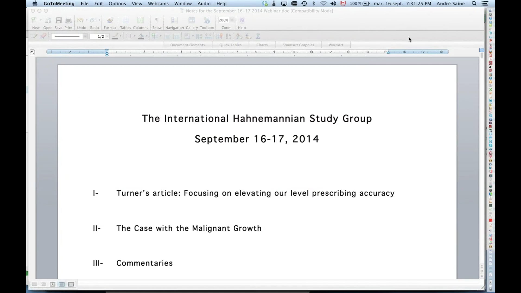521x293 pixels.
Task: Undo the last action
Action: pyautogui.click(x=81, y=20)
